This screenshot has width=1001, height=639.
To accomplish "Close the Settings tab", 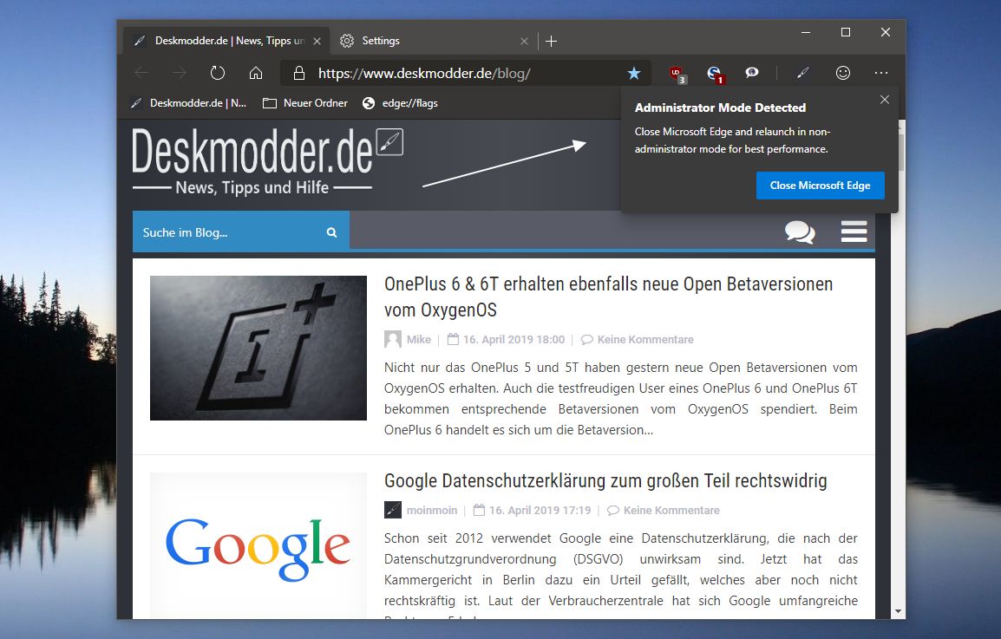I will pos(524,41).
